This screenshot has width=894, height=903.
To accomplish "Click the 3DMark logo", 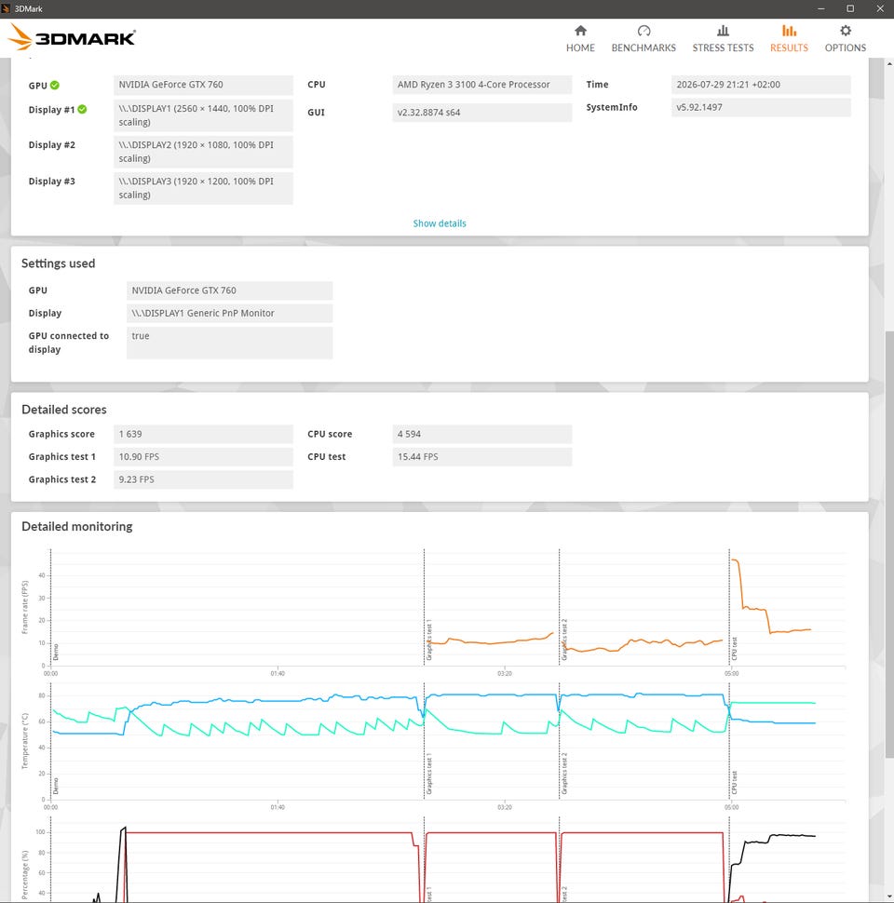I will [x=72, y=37].
